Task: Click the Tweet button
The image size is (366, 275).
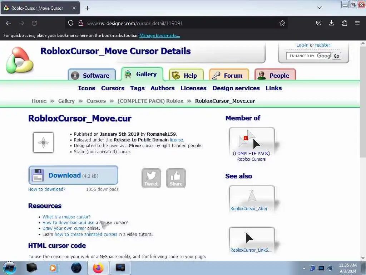Action: (x=151, y=178)
